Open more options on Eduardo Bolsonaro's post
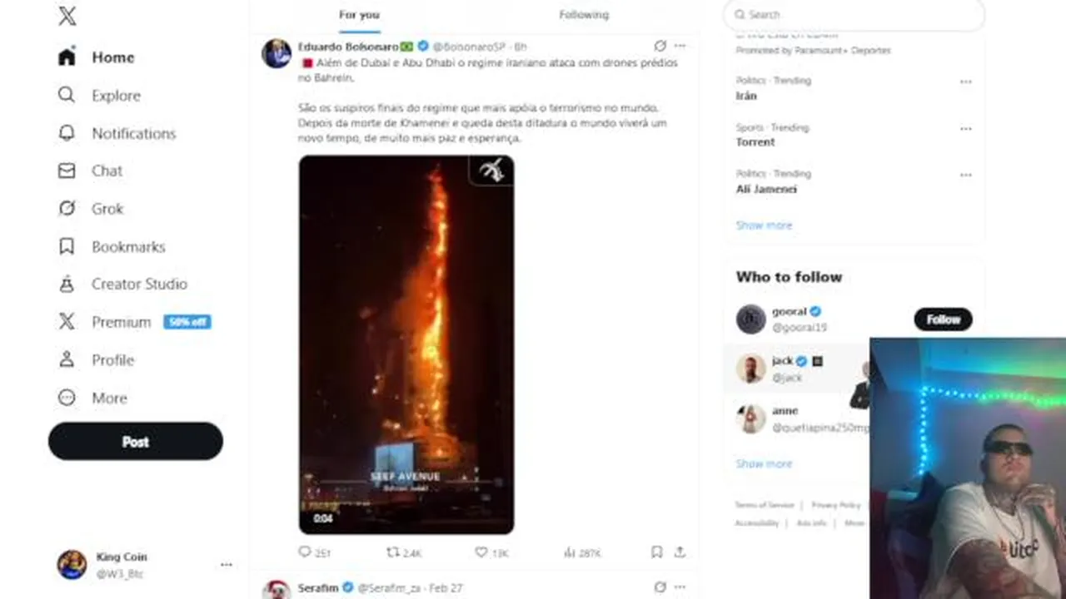Viewport: 1066px width, 599px height. pyautogui.click(x=680, y=46)
